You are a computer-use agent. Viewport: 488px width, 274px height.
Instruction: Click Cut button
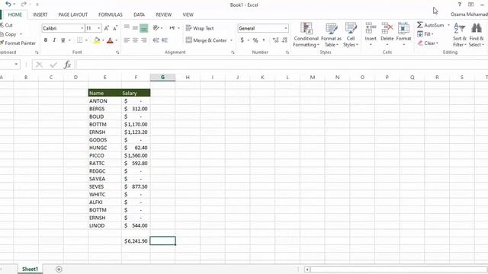7,25
